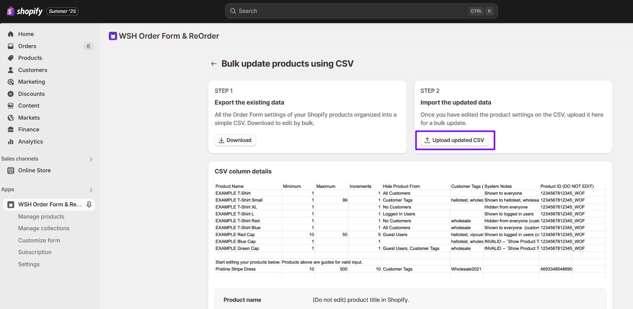Screen dimensions: 633x309
Task: Click the Shopify logo icon
Action: (x=11, y=11)
